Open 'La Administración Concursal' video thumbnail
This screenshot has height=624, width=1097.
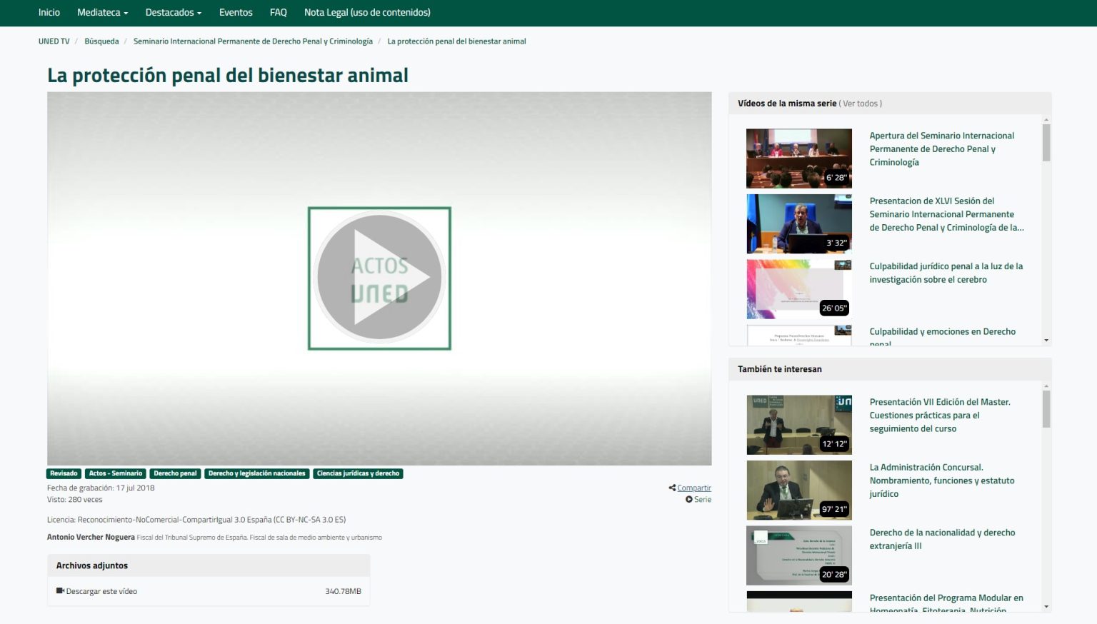(x=798, y=490)
